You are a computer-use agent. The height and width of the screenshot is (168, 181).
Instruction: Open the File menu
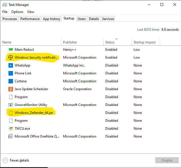5,12
